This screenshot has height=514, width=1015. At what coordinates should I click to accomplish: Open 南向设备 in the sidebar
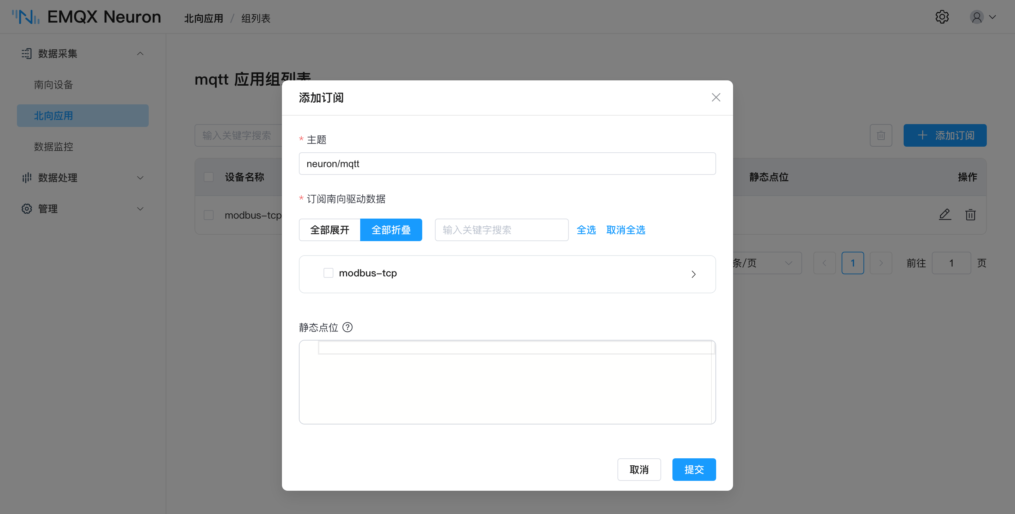53,85
